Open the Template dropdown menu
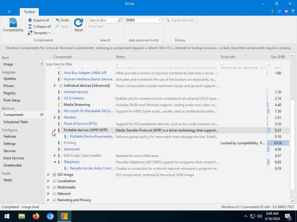 [x=39, y=33]
